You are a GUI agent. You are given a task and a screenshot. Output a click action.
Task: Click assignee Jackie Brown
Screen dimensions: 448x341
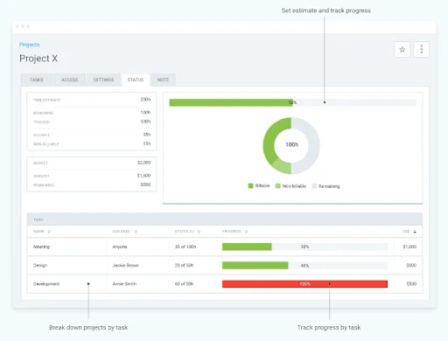pos(125,266)
